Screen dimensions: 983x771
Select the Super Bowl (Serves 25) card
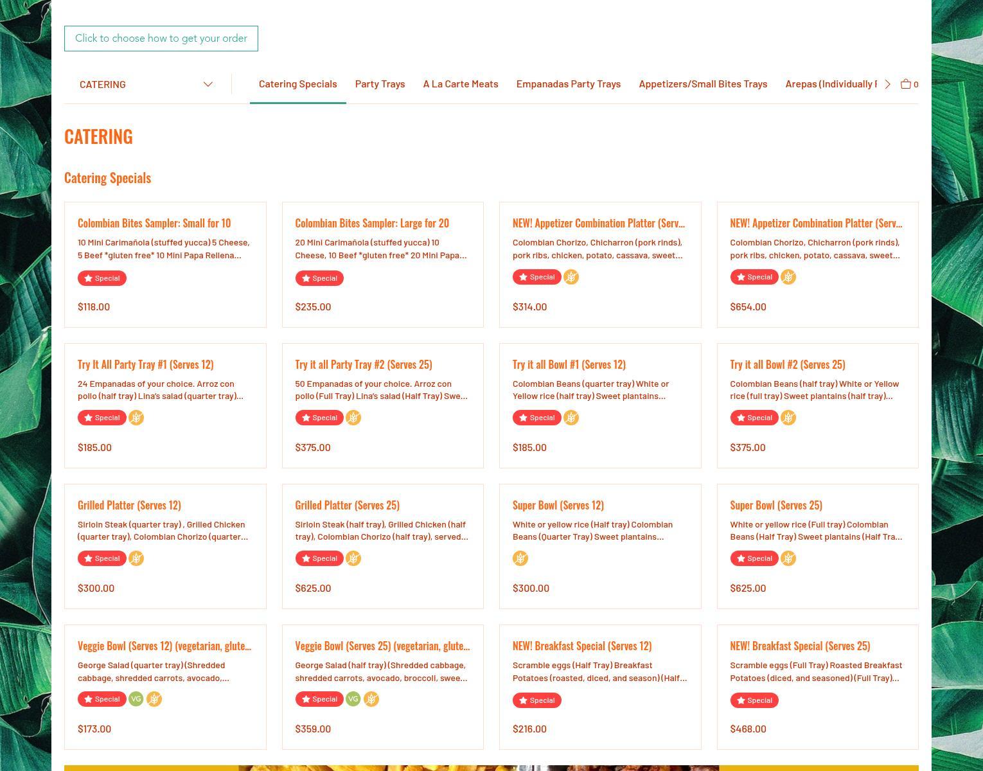point(775,506)
